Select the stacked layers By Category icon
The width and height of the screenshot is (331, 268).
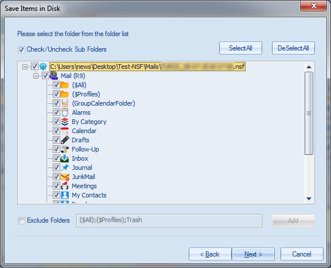pos(65,122)
